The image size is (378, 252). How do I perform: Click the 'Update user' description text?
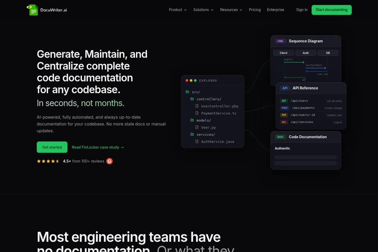pyautogui.click(x=334, y=115)
